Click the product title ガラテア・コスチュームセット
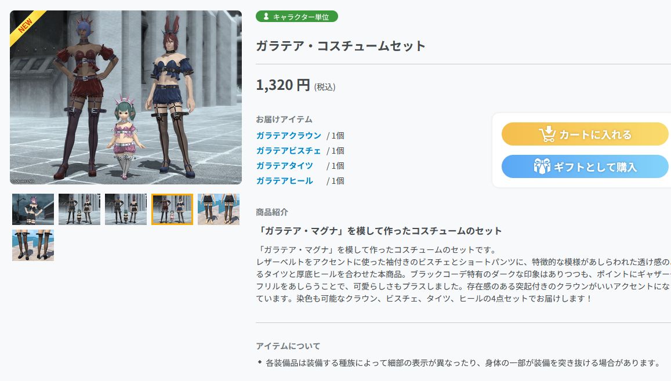 coord(340,46)
